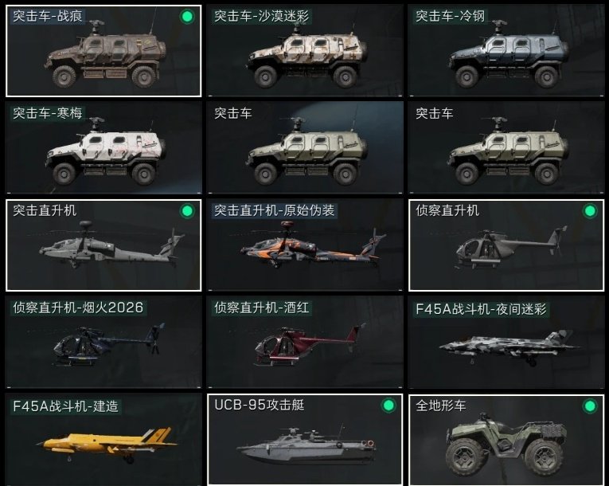The height and width of the screenshot is (486, 609).
Task: Choose the orange 突击直升机-原始伪装 skin
Action: (305, 245)
